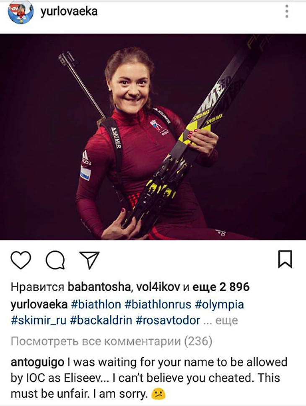Share post via paper plane icon
This screenshot has width=306, height=406.
pos(90,260)
